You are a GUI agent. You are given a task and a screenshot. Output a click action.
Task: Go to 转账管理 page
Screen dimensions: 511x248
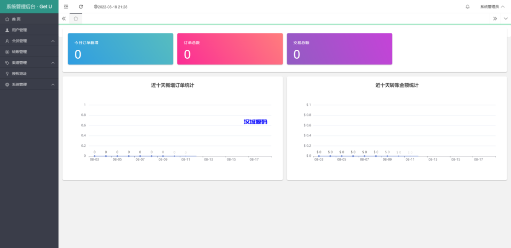(19, 52)
